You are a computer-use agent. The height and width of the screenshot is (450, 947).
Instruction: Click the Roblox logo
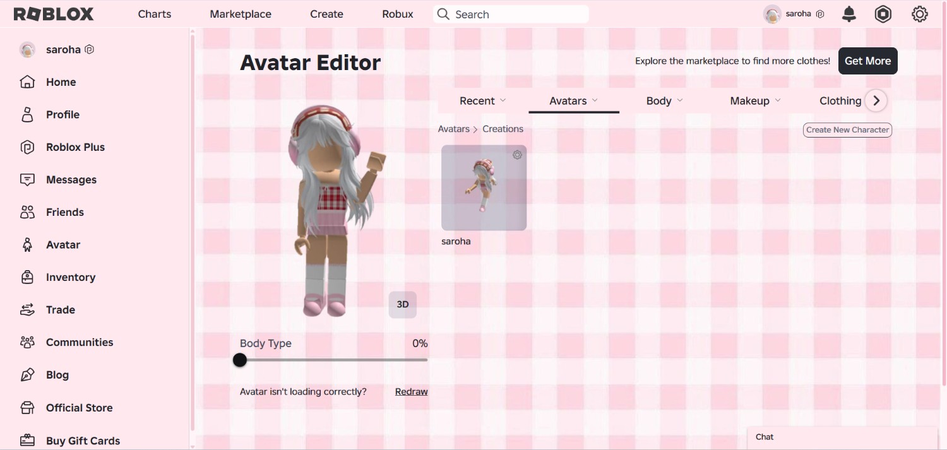(54, 14)
